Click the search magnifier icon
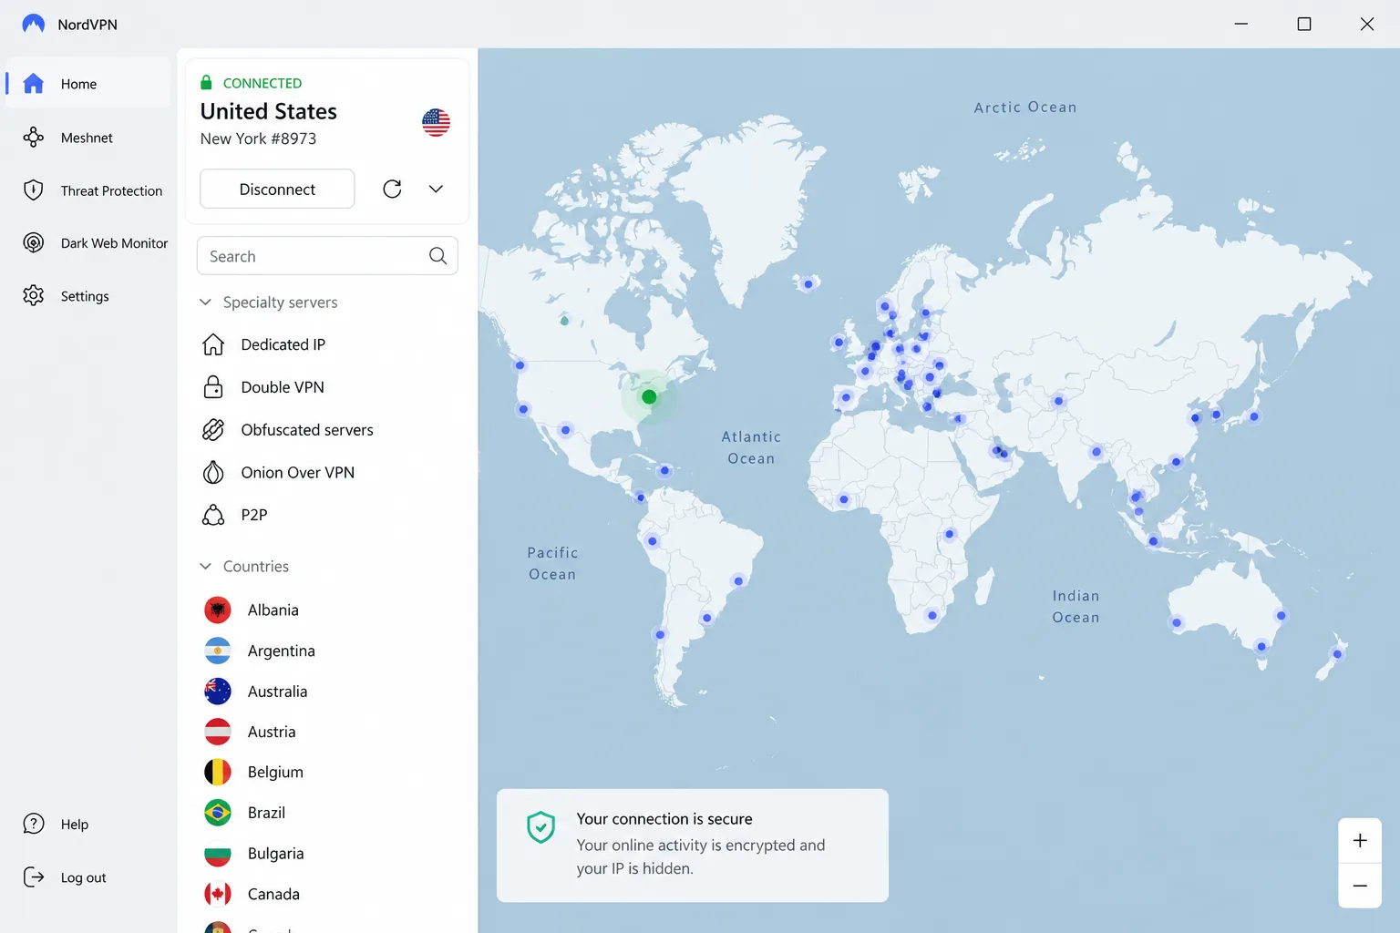The image size is (1400, 933). (437, 256)
